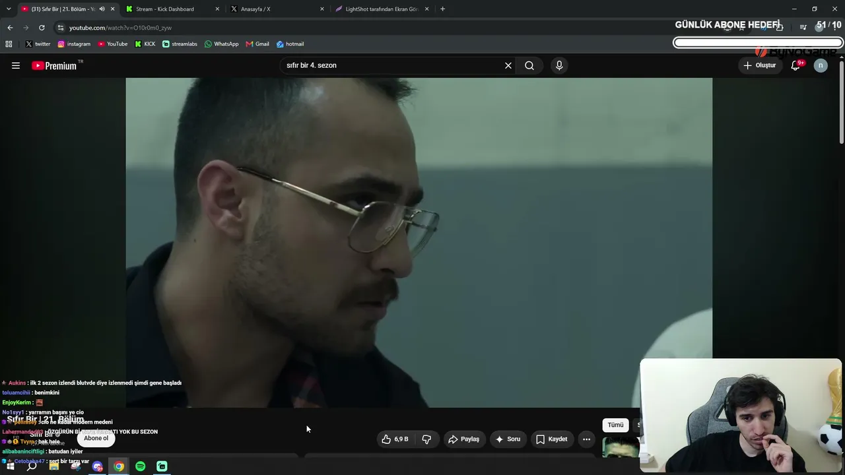This screenshot has width=845, height=475.
Task: Open the purple chat app taskbar icon
Action: click(98, 466)
